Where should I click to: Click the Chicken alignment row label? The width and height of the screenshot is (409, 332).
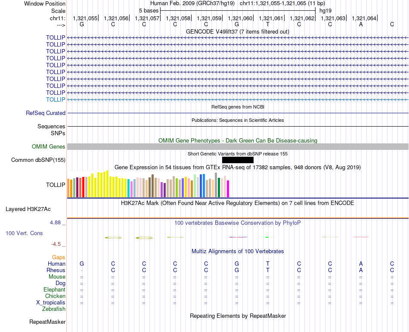(x=55, y=296)
